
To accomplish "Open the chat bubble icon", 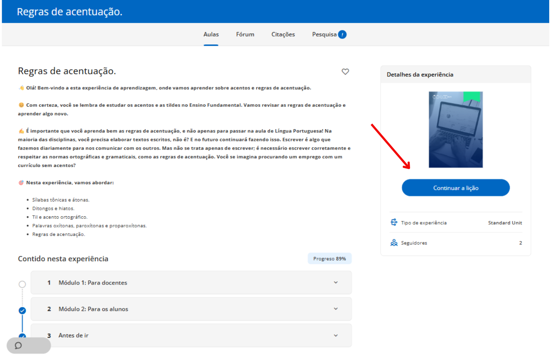I will pyautogui.click(x=18, y=345).
